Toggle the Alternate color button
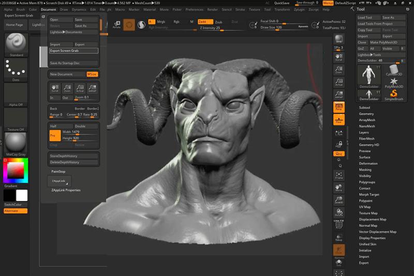This screenshot has width=414, height=276. click(x=16, y=211)
